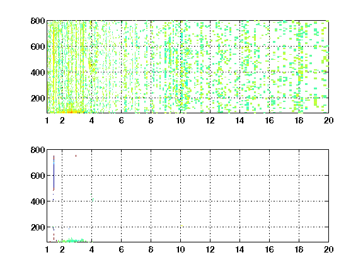The width and height of the screenshot is (363, 272).
Task: Click the dark red marker near 3 in bottom plot
Action: [x=76, y=156]
